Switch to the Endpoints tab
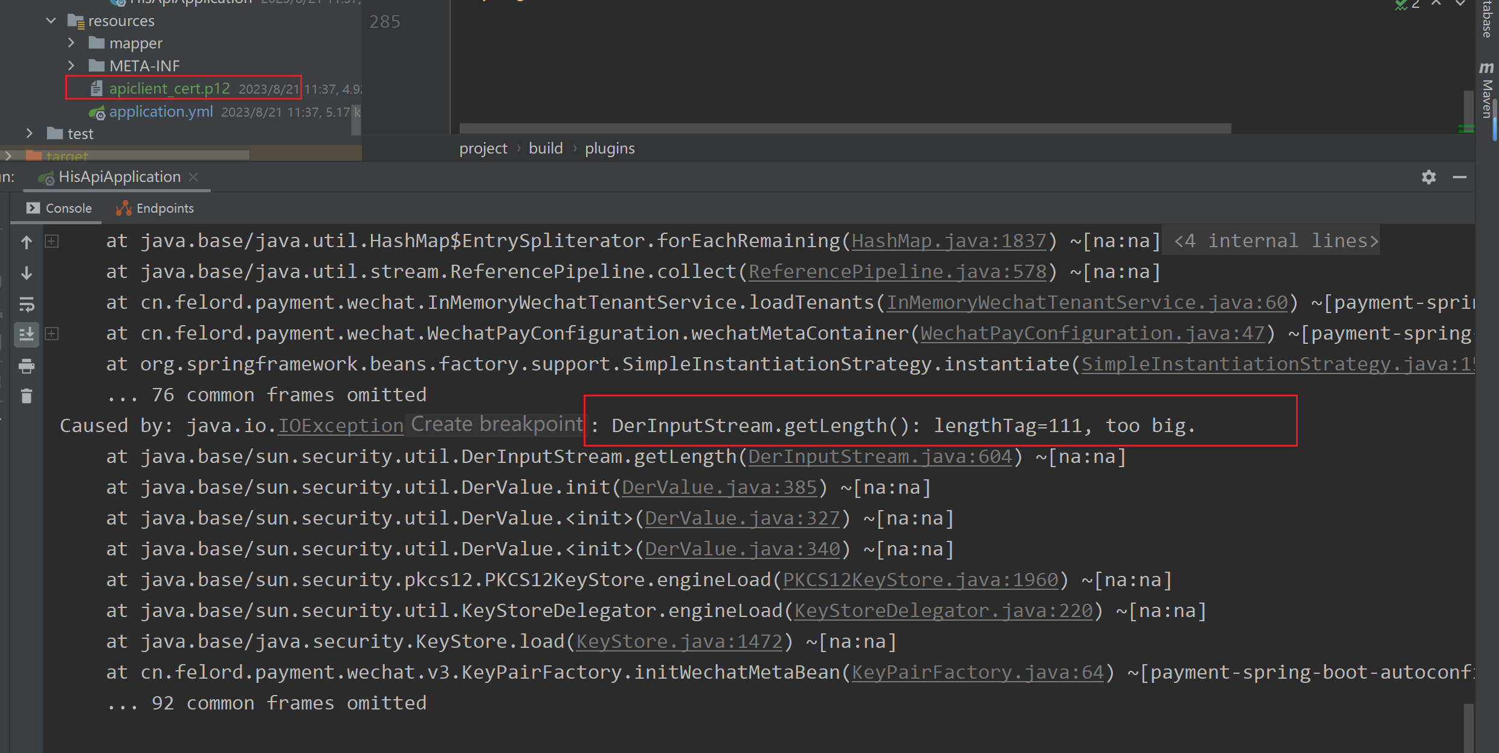 click(x=155, y=208)
